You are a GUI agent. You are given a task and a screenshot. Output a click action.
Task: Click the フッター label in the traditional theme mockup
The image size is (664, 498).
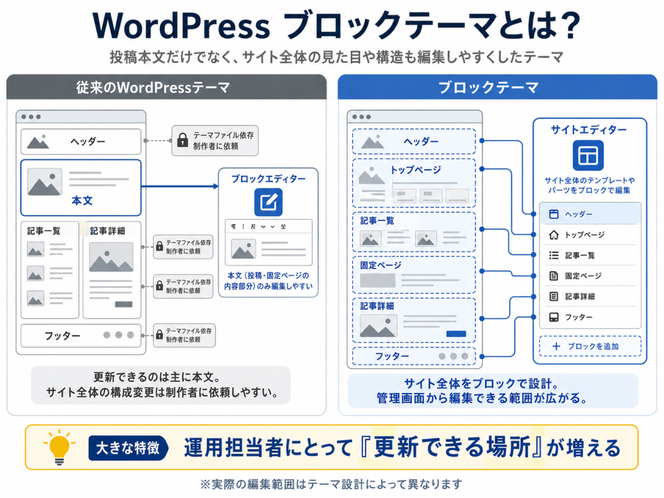[62, 336]
